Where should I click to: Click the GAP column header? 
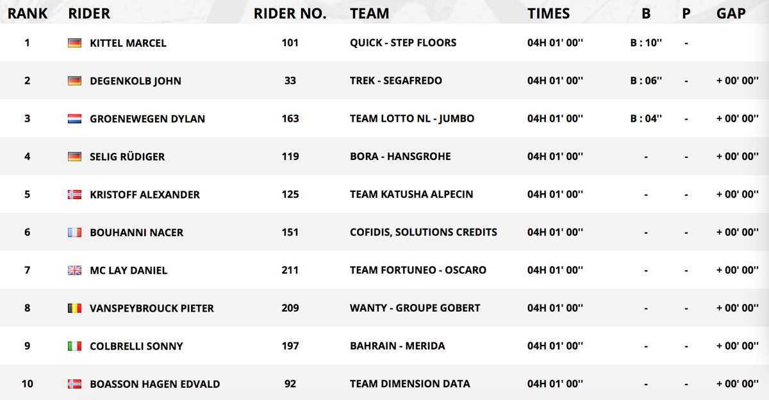click(731, 13)
